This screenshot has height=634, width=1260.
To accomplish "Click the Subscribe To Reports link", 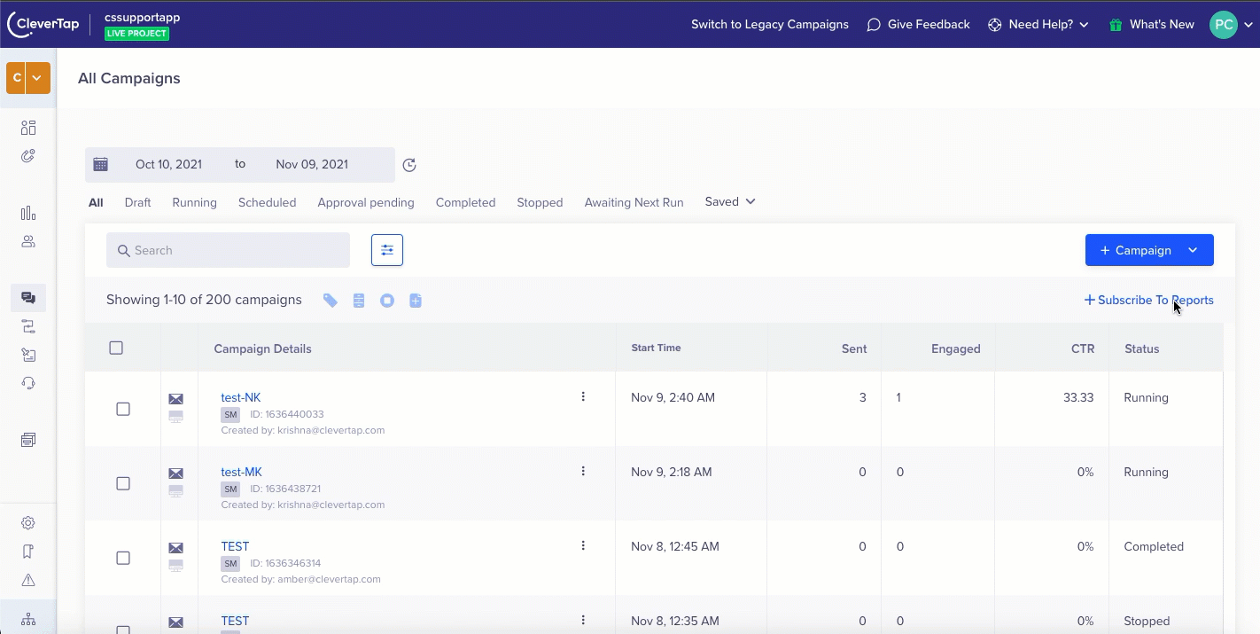I will point(1149,301).
